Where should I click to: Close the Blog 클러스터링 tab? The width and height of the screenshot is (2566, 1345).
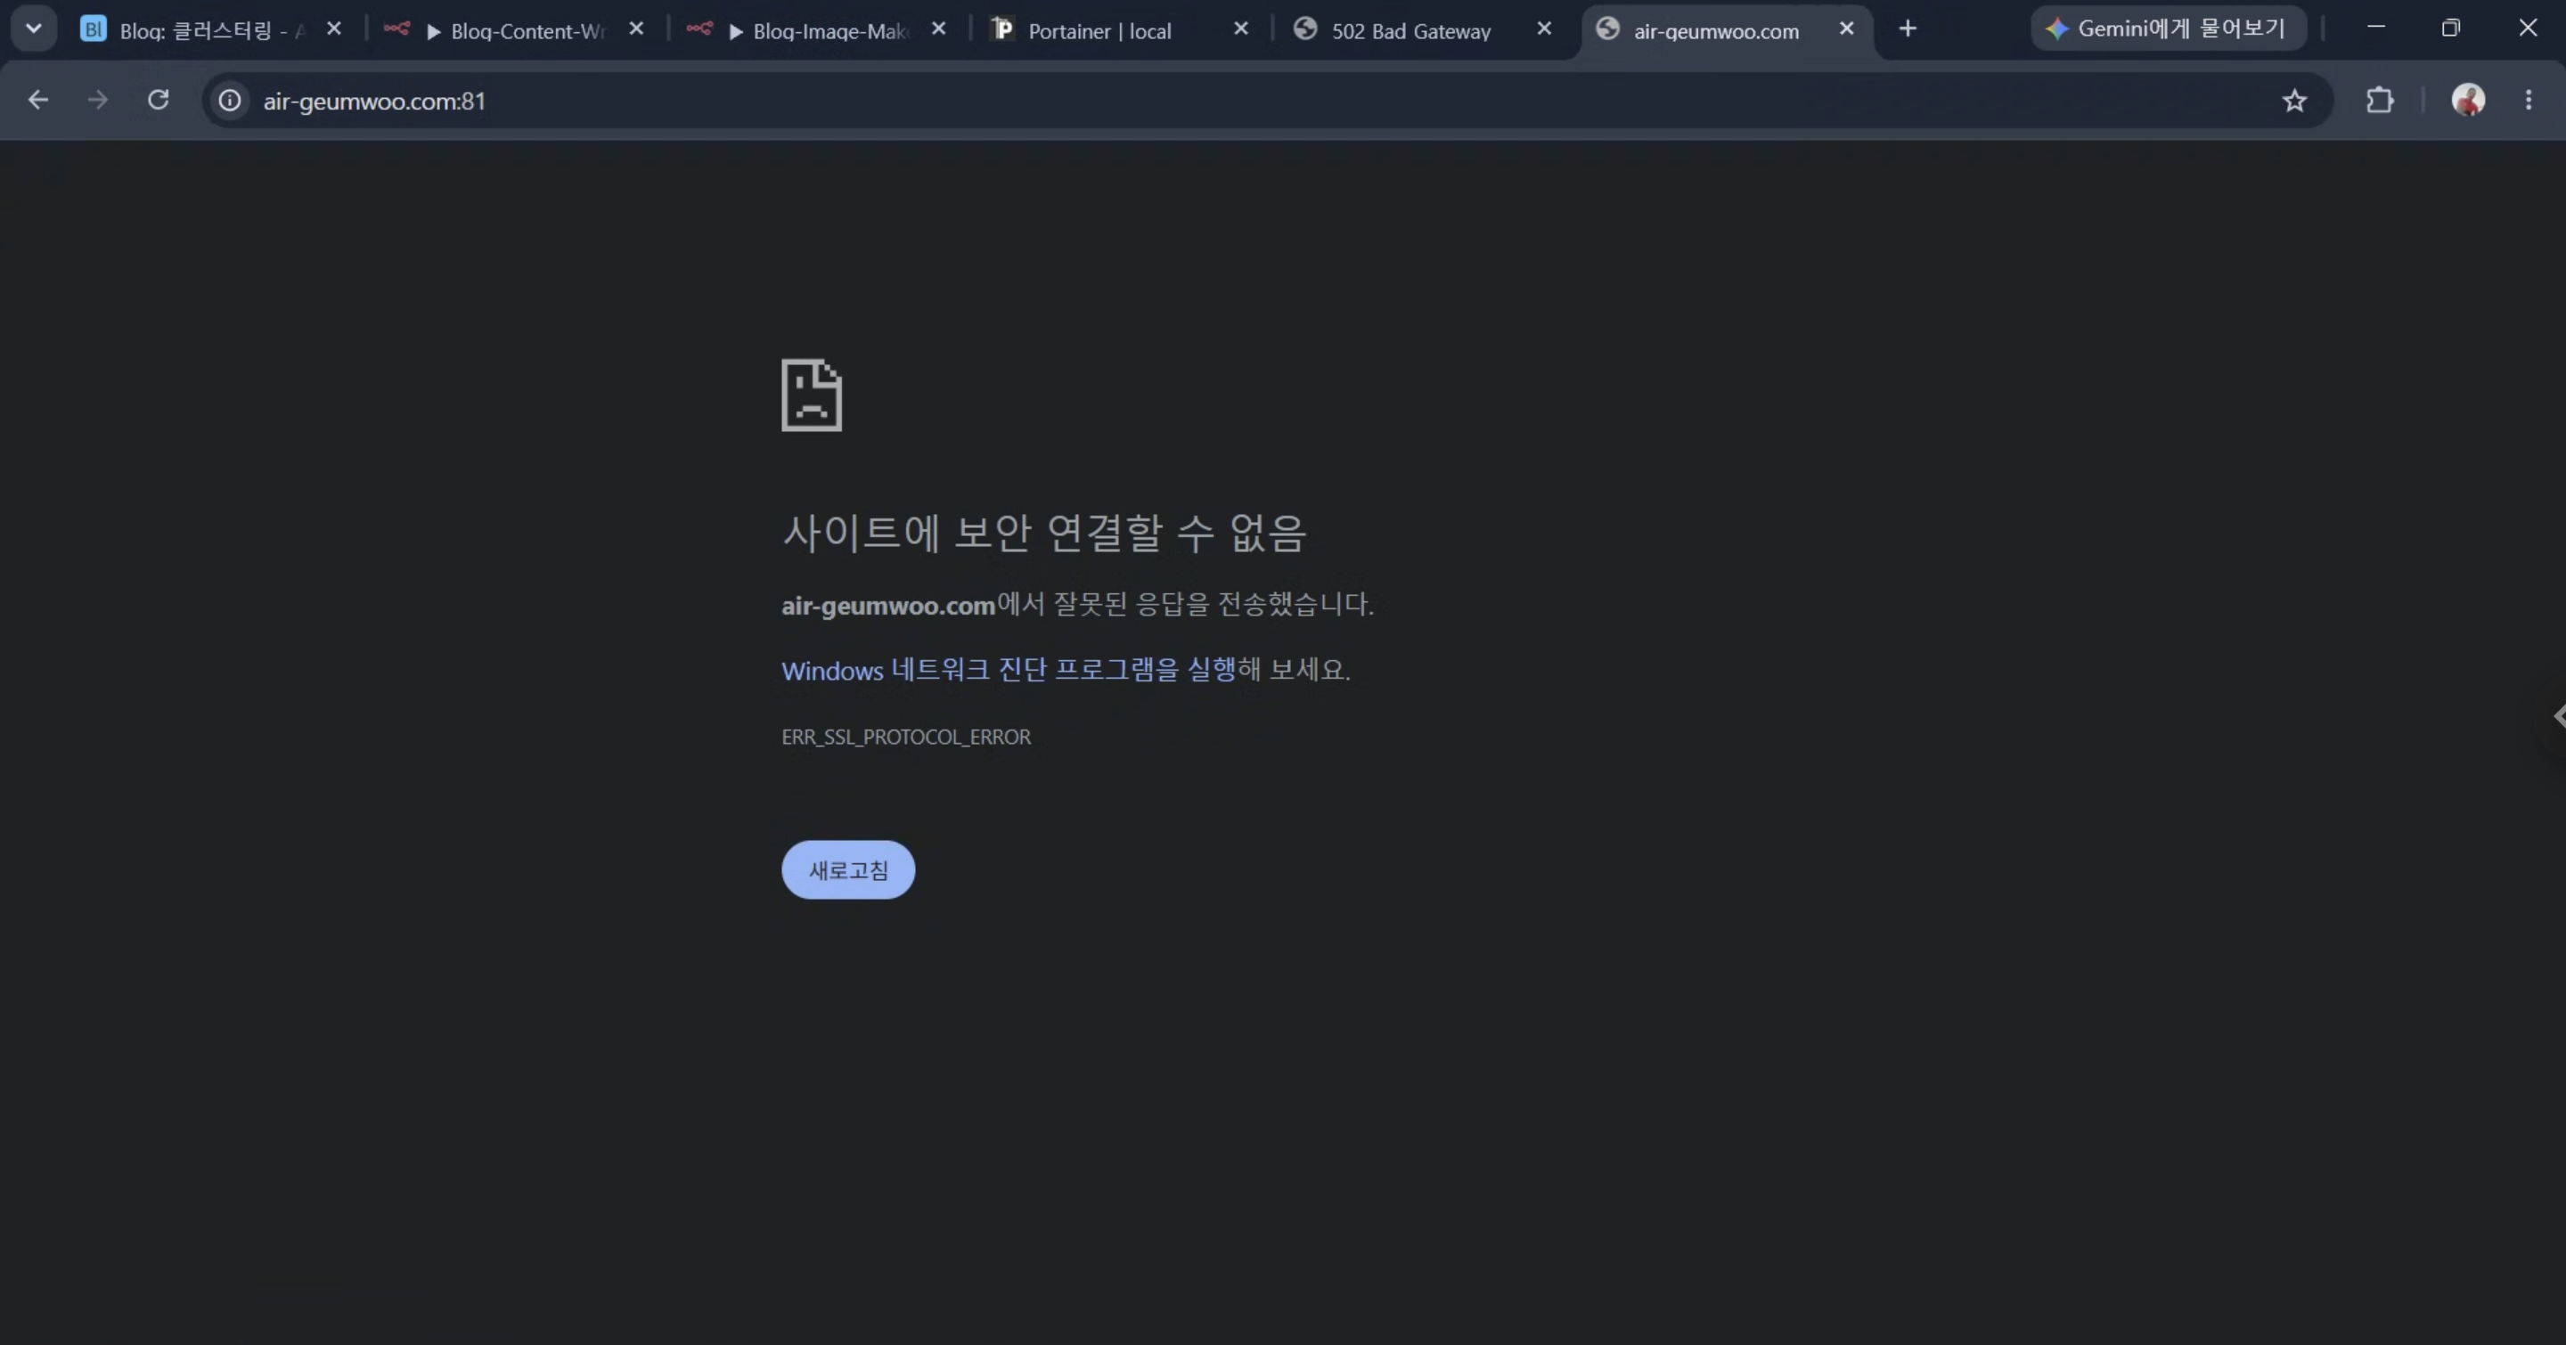[x=335, y=30]
